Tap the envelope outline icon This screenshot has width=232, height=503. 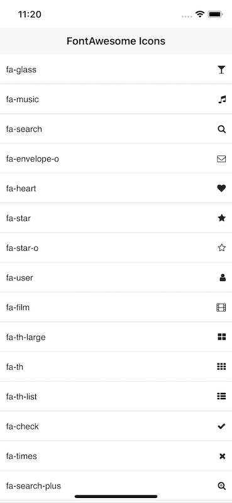tap(221, 159)
